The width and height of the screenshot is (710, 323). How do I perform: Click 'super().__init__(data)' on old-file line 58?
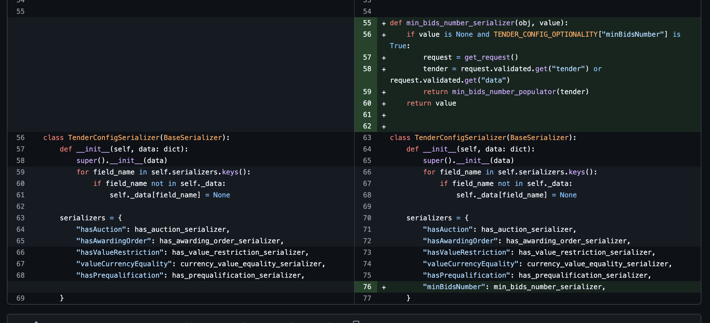pyautogui.click(x=122, y=161)
